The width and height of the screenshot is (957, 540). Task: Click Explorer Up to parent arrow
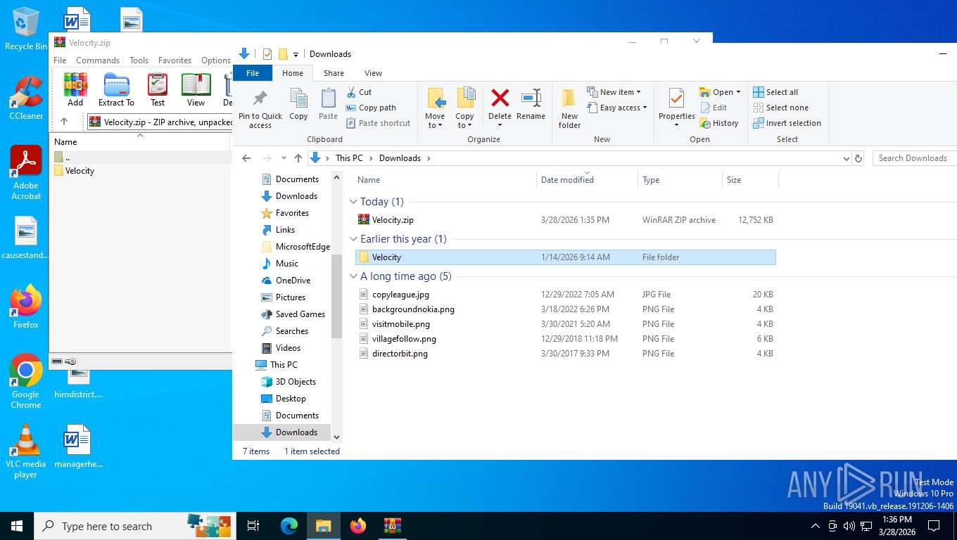[298, 158]
